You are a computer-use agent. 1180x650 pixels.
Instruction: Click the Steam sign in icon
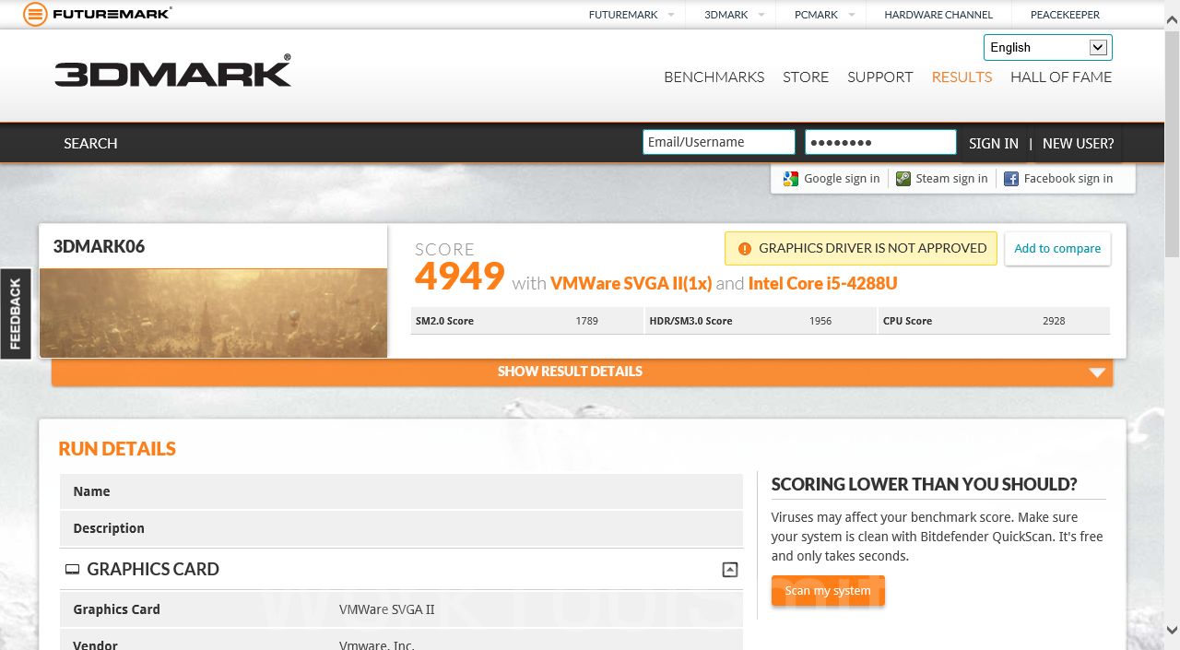point(903,179)
